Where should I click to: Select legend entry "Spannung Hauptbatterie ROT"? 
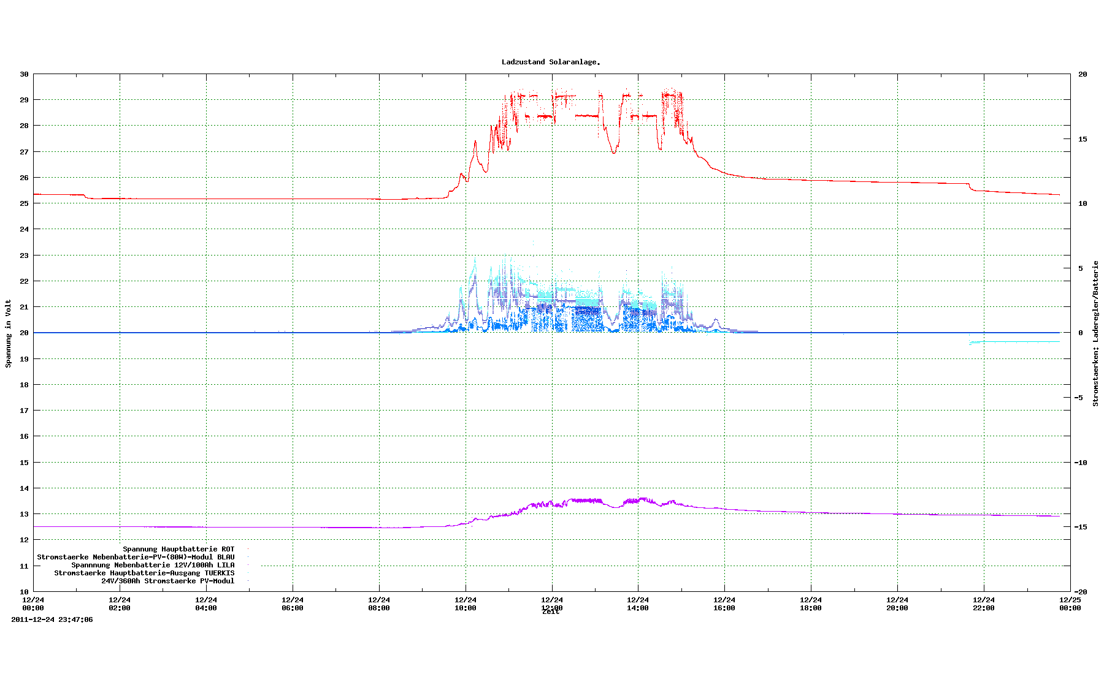pos(178,549)
